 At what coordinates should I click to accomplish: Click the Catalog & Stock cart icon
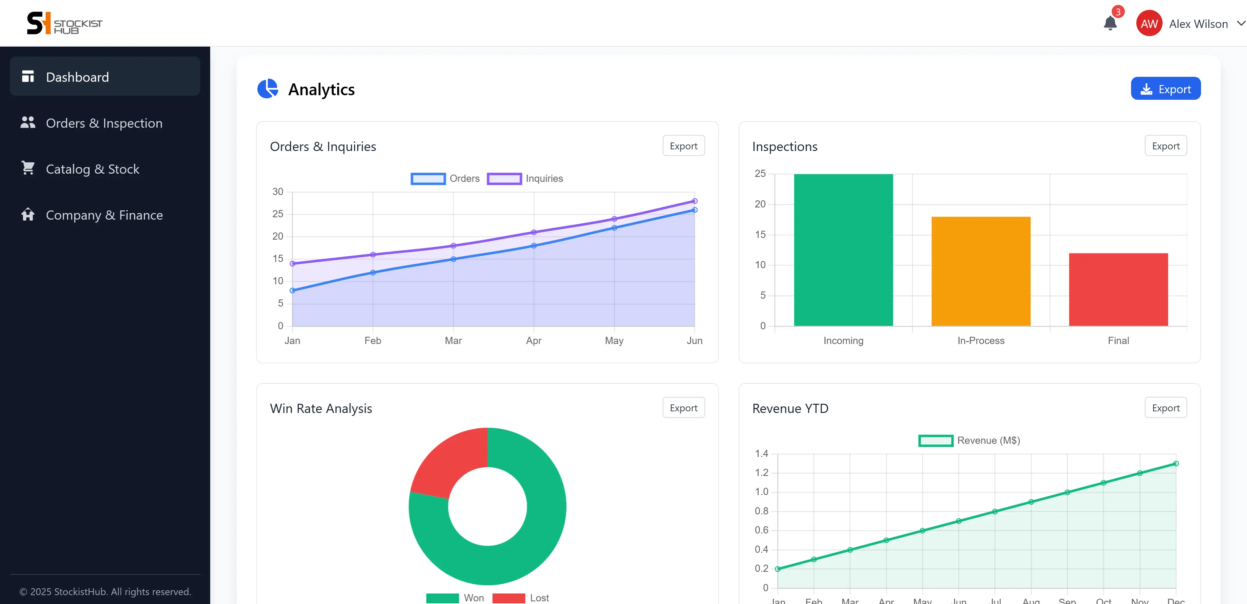28,168
